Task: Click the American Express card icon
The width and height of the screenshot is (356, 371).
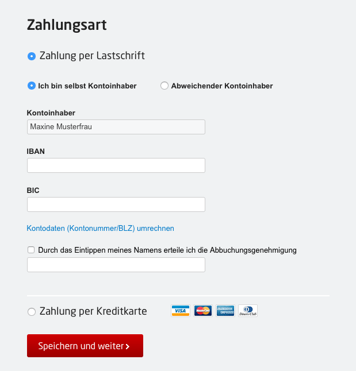Action: (x=225, y=311)
